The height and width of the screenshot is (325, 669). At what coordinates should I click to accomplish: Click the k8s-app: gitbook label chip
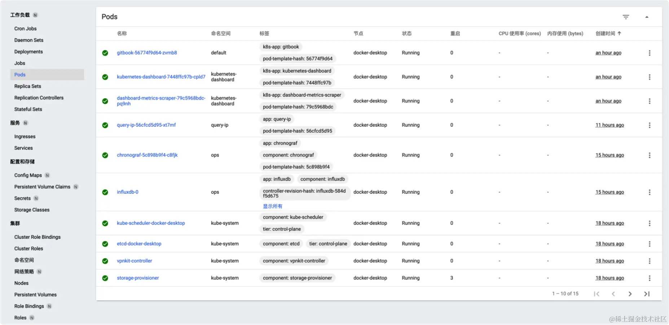281,47
